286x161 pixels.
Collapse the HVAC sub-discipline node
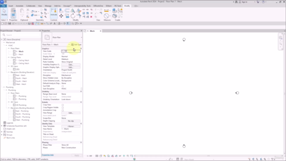6,46
